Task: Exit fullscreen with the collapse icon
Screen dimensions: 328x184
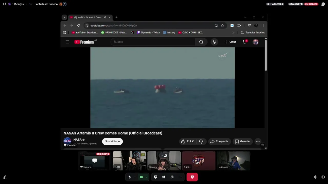Action: point(323,177)
